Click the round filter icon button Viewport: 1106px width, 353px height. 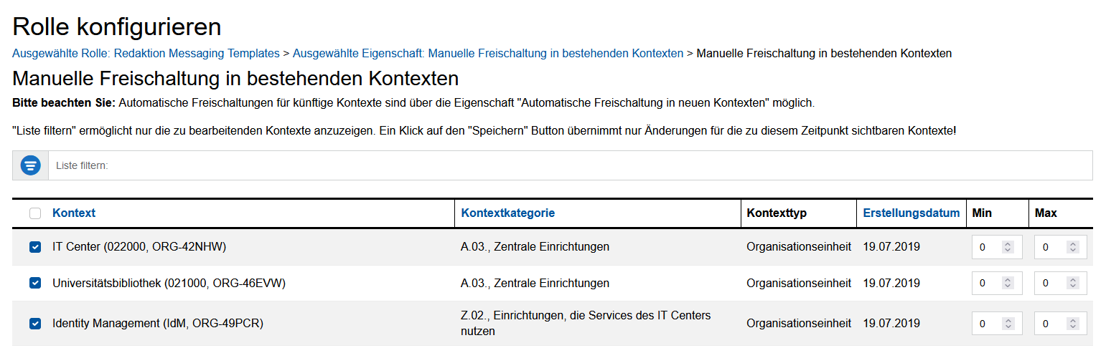click(x=30, y=165)
